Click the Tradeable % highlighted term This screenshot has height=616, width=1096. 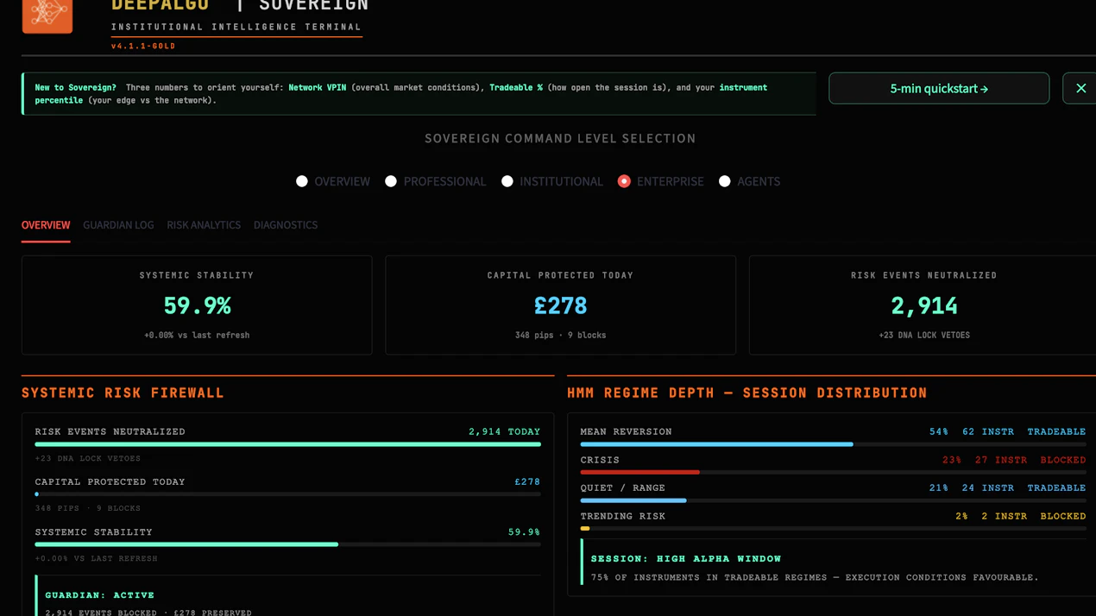point(516,87)
